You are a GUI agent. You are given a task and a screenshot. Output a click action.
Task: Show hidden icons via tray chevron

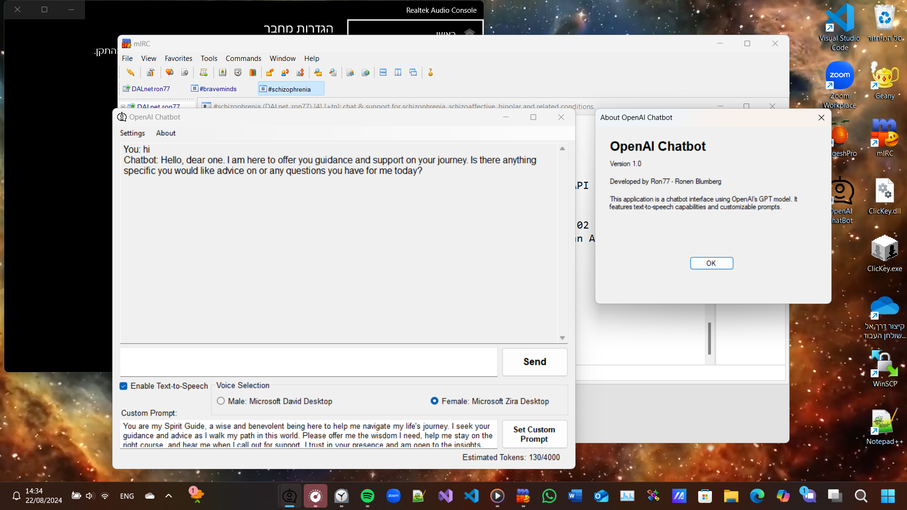pyautogui.click(x=169, y=496)
